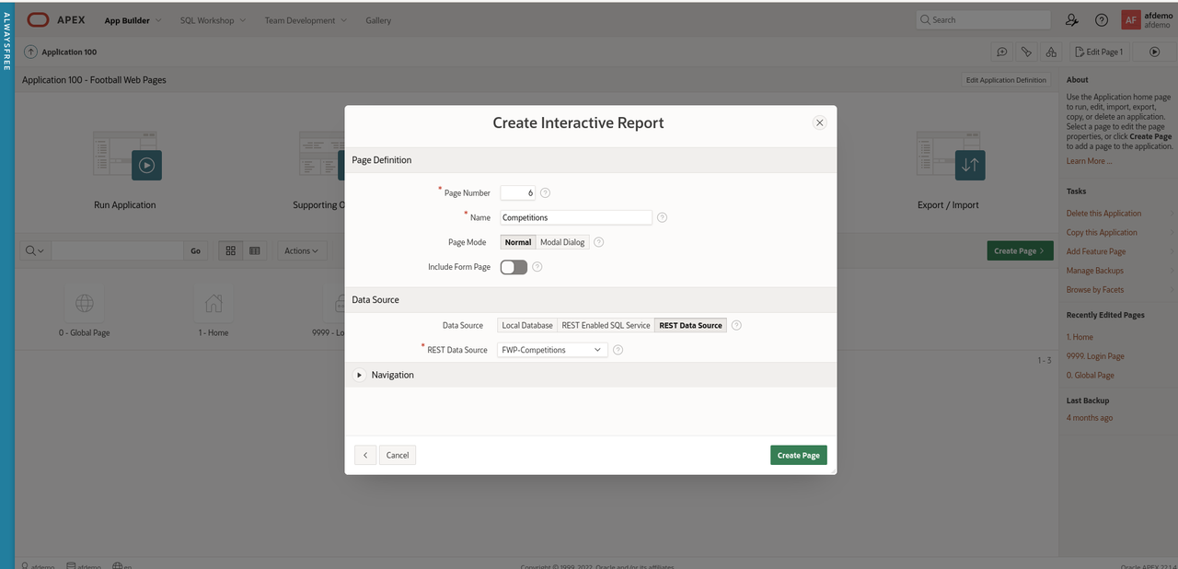Click the help icon next to Name field
The height and width of the screenshot is (569, 1178).
click(x=662, y=218)
